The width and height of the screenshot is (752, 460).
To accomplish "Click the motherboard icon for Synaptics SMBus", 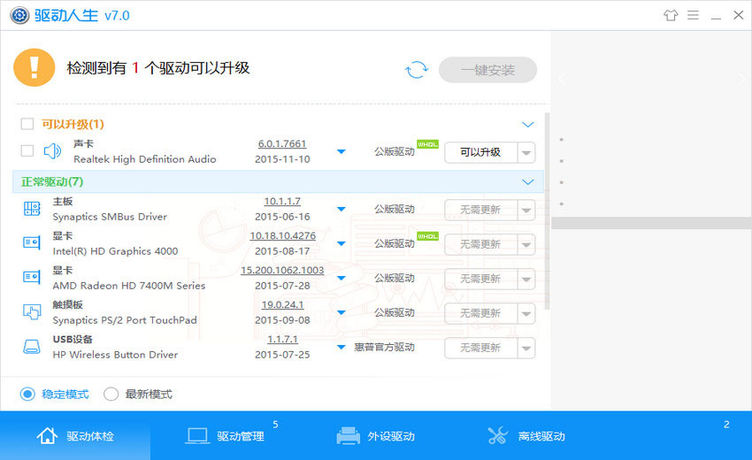I will pos(32,209).
